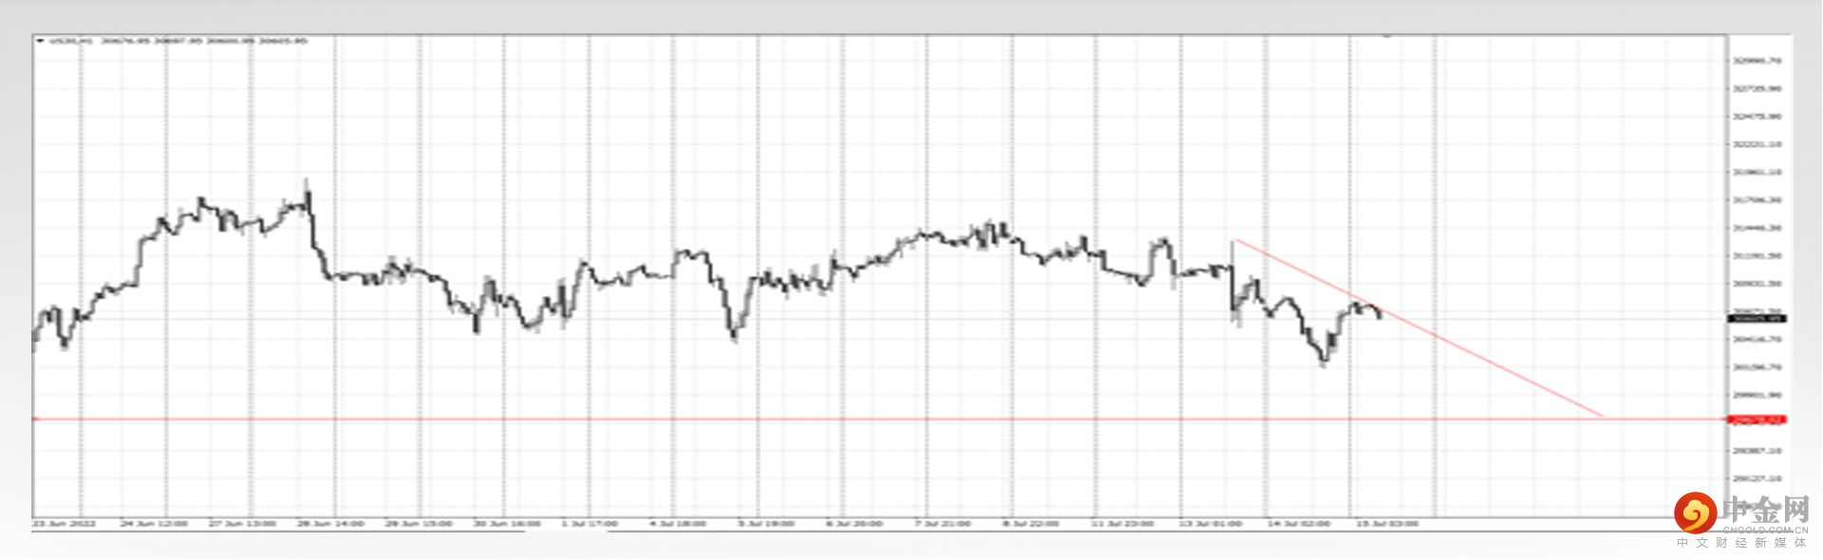Click the 30 Jun 16:00 time label
This screenshot has height=560, width=1823.
click(x=507, y=524)
